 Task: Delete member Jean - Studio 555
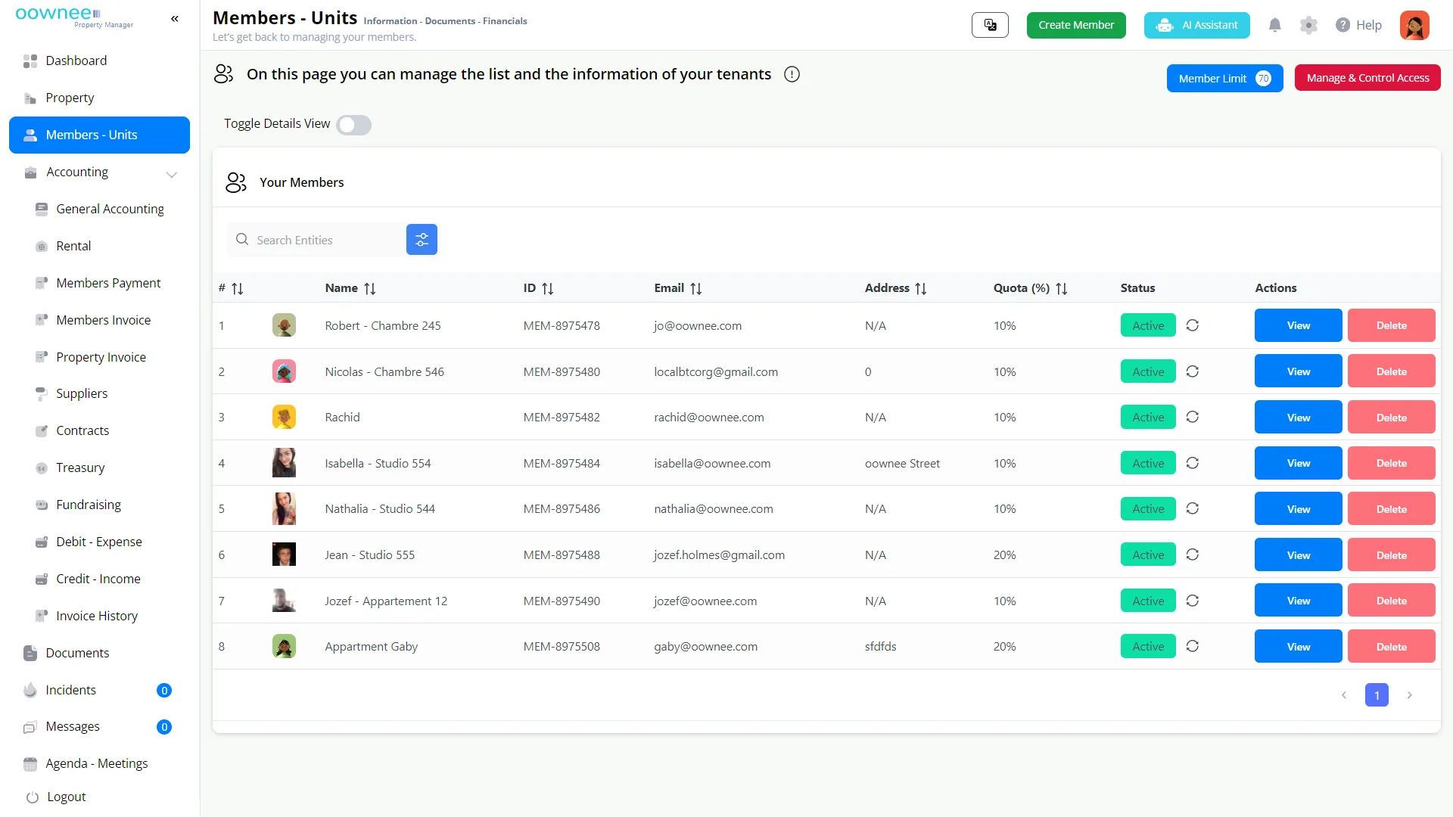point(1392,555)
